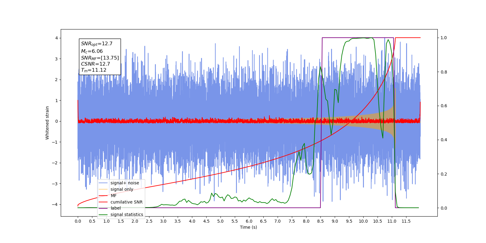
Task: Click the 0.4 tick on the right axis
Action: point(444,140)
